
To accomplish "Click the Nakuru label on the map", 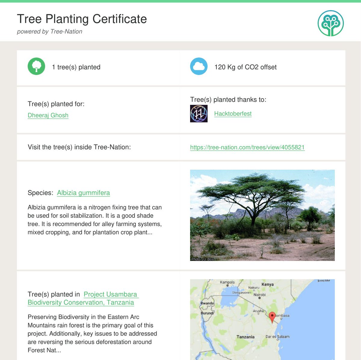I will click(254, 288).
